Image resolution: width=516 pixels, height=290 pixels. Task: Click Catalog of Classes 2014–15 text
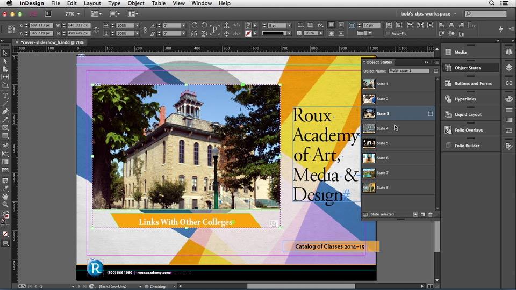click(x=329, y=247)
